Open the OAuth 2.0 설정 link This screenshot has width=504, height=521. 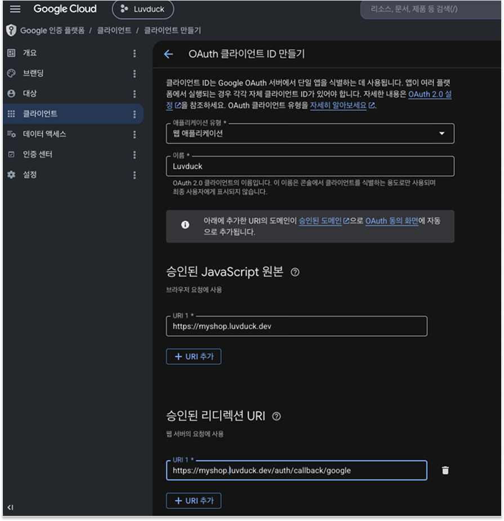click(x=430, y=95)
